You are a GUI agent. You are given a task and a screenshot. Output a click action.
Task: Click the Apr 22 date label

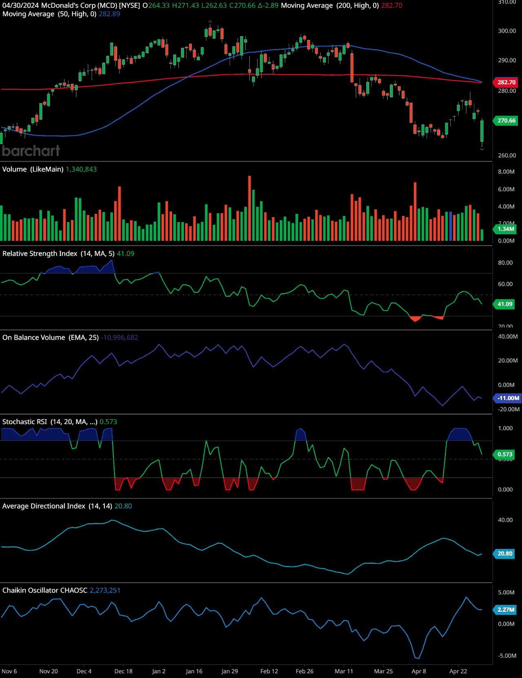pos(458,671)
